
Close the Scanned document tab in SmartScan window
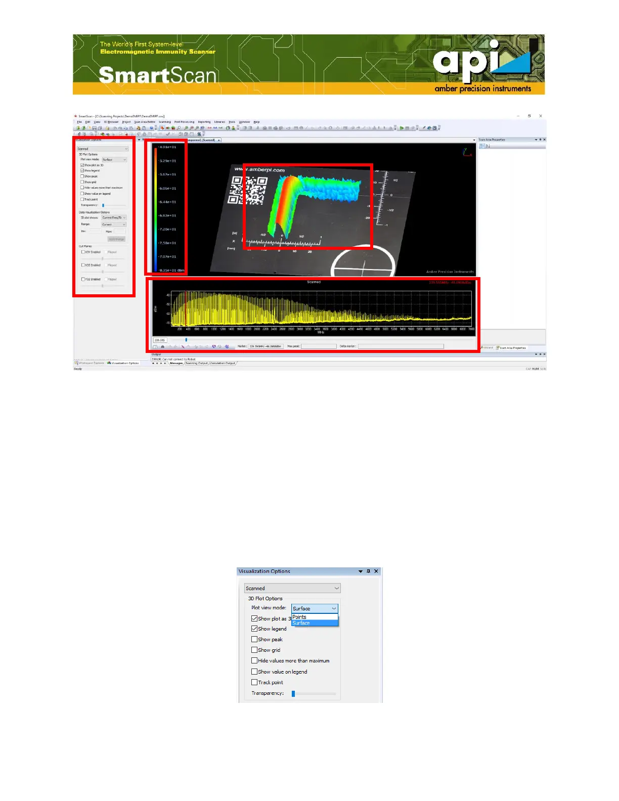219,140
